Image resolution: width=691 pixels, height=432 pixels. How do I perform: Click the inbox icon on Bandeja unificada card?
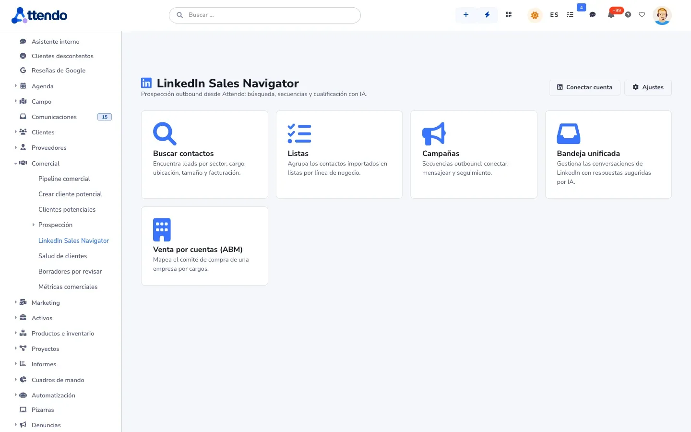pyautogui.click(x=569, y=133)
